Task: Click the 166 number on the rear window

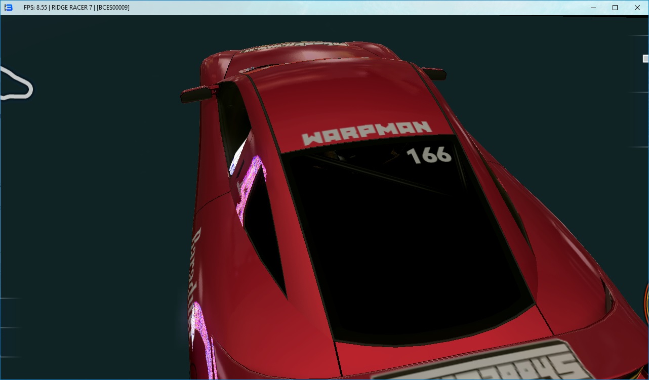Action: pos(429,155)
